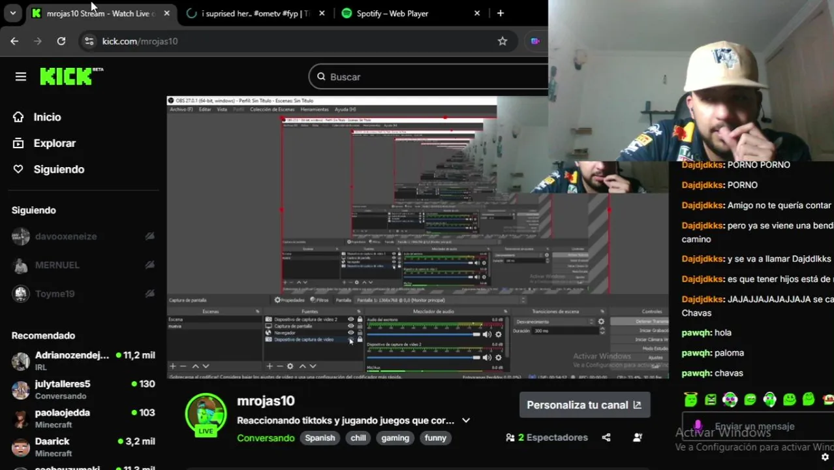Insert the halo green emote

click(x=691, y=399)
